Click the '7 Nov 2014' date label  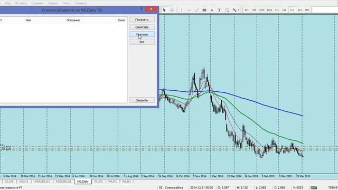point(200,176)
